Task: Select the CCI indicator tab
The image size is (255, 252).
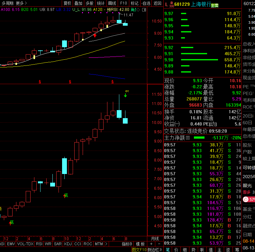Action: pyautogui.click(x=78, y=244)
